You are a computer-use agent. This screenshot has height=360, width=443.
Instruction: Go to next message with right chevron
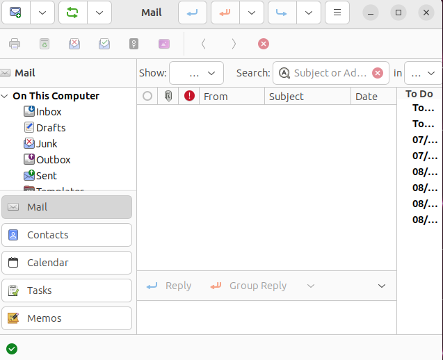pos(234,44)
